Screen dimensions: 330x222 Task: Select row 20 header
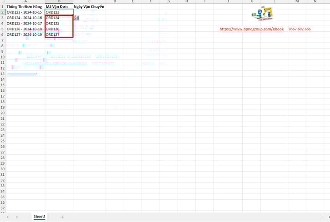(x=3, y=113)
